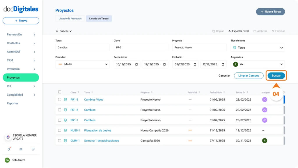
Task: Select the checkbox for task CMM-1
Action: coord(60,141)
